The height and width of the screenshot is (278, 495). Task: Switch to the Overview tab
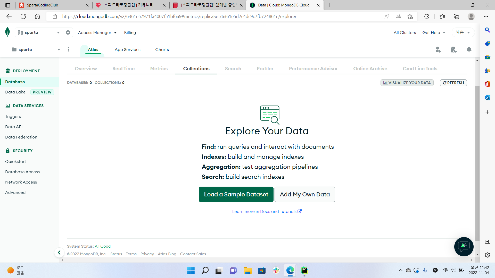[x=86, y=69]
